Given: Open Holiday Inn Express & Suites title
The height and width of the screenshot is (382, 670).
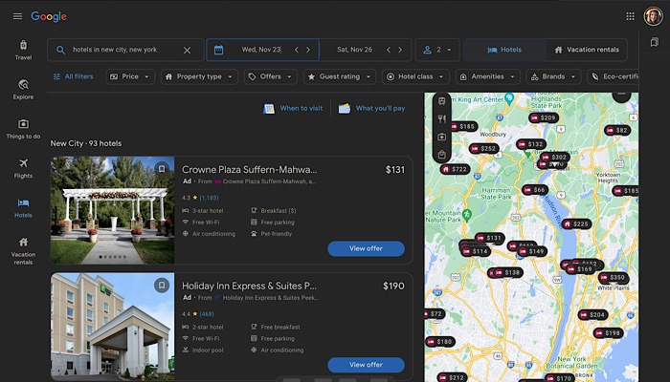Looking at the screenshot, I should click(250, 286).
